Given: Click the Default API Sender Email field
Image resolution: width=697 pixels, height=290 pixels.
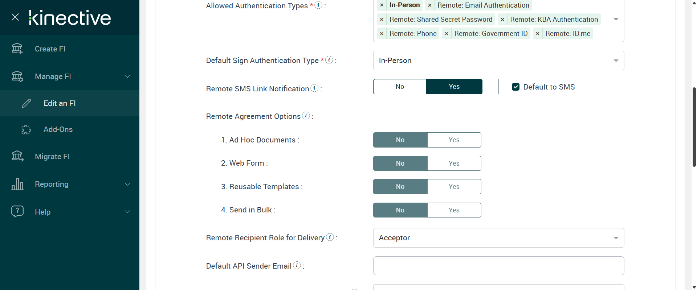Looking at the screenshot, I should pyautogui.click(x=498, y=266).
